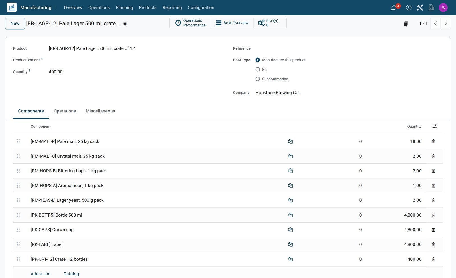Open Operations Performance stat button
Image resolution: width=456 pixels, height=278 pixels.
[x=190, y=23]
